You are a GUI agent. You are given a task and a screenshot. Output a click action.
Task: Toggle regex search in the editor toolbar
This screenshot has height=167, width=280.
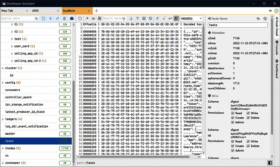[87, 18]
